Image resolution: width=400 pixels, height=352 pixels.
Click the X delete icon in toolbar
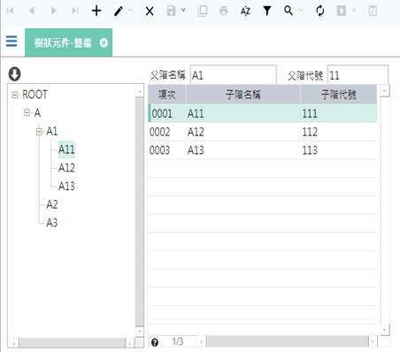(x=150, y=11)
